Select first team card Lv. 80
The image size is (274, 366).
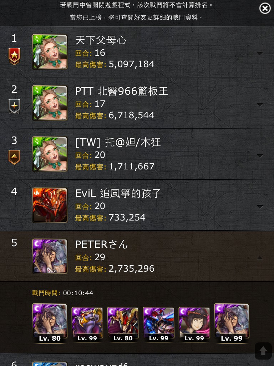pyautogui.click(x=50, y=323)
